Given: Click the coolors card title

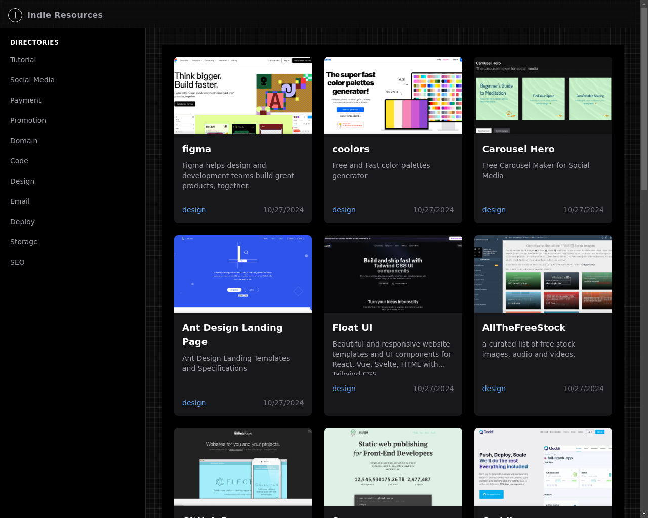Looking at the screenshot, I should point(351,149).
